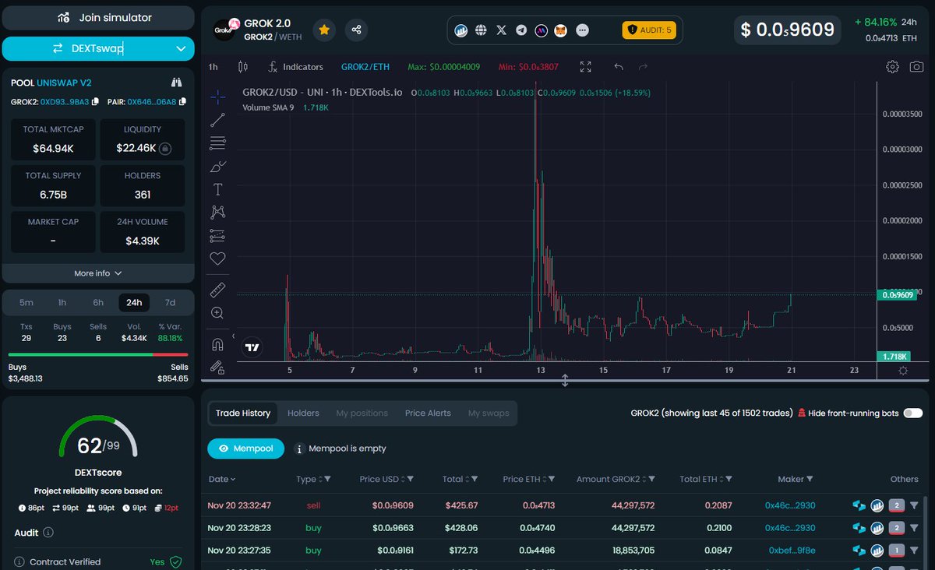This screenshot has width=935, height=570.
Task: Filter the Price ETH column
Action: [552, 479]
